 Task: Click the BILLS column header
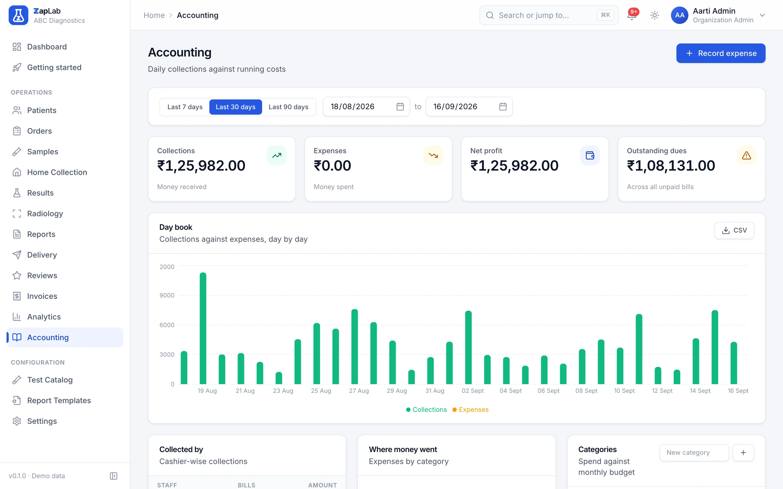[x=246, y=485]
